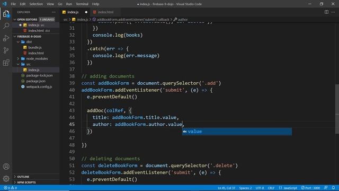Click Spaces: 2 indentation setting
Screen dimensions: 339x191
coord(245,188)
